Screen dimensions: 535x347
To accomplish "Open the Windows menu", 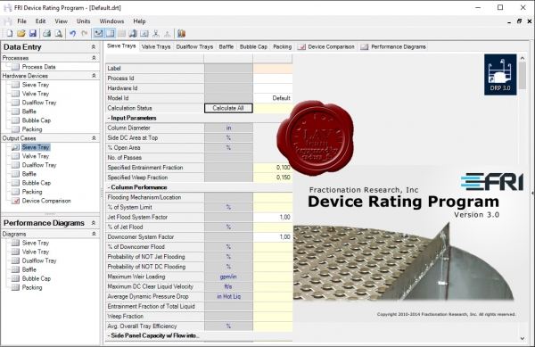I will pos(111,21).
